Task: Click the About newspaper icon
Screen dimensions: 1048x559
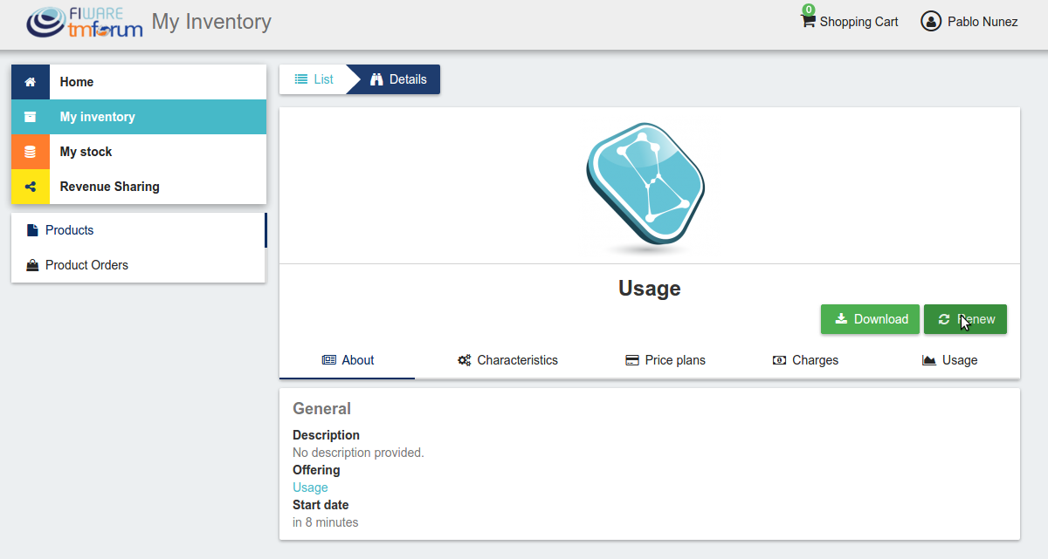Action: 329,360
